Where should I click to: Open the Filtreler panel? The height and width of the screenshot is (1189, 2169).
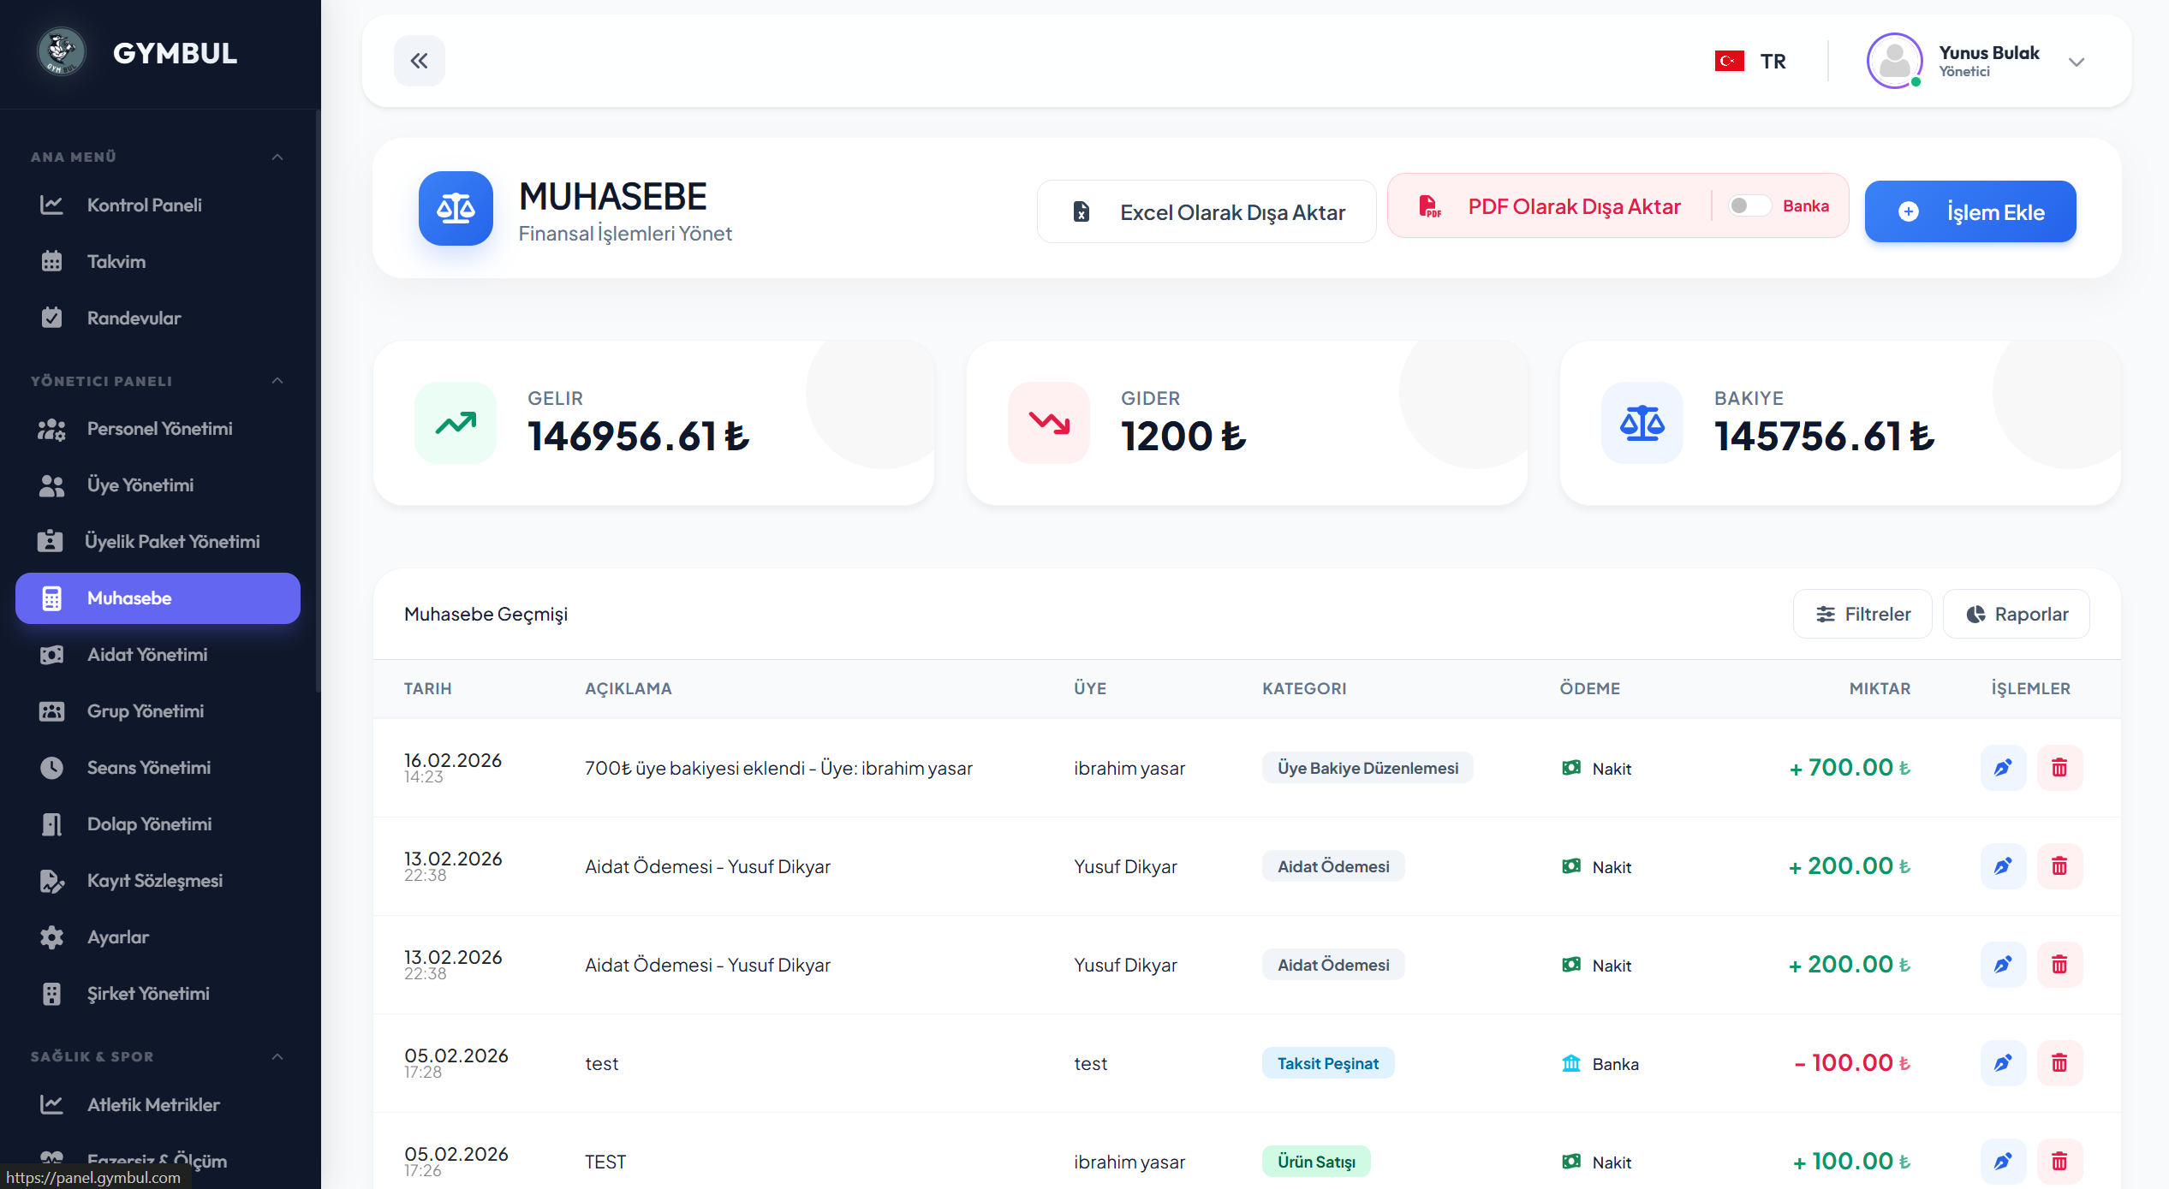tap(1862, 615)
